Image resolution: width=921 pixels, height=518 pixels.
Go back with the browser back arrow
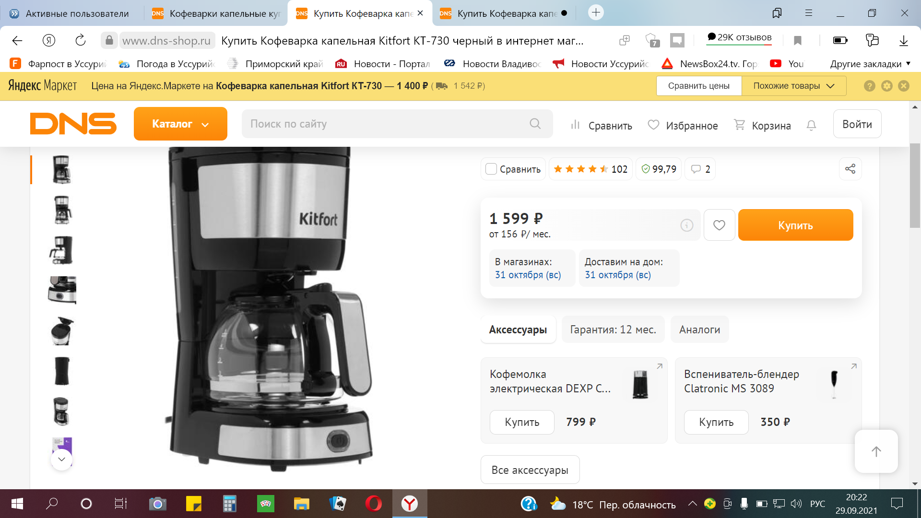coord(17,41)
